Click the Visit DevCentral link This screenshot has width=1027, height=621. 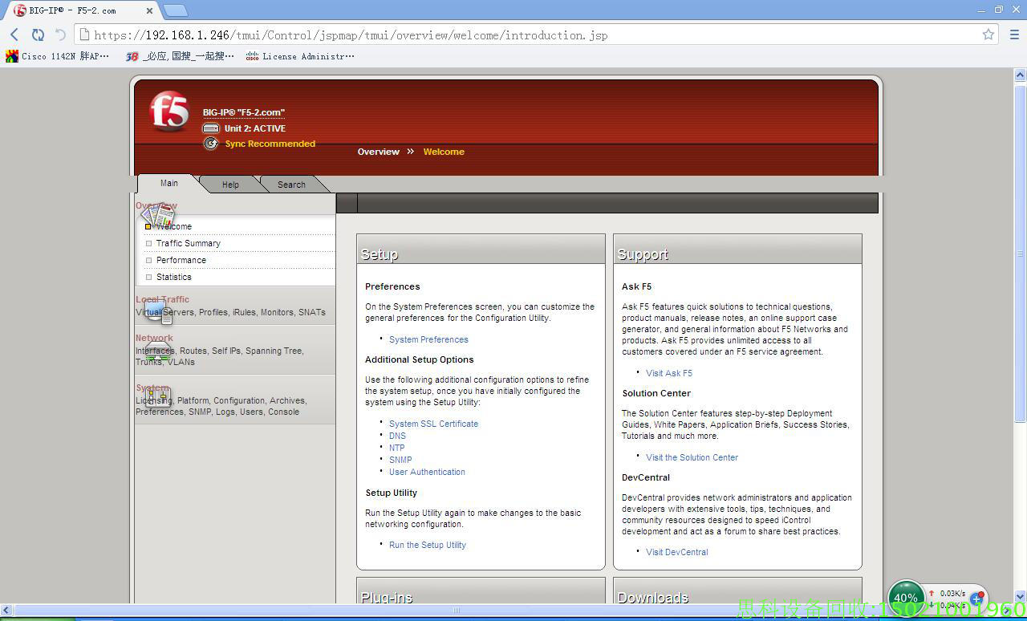pyautogui.click(x=677, y=552)
